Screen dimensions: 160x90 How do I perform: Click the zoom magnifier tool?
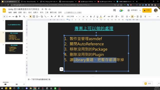pyautogui.click(x=24, y=16)
